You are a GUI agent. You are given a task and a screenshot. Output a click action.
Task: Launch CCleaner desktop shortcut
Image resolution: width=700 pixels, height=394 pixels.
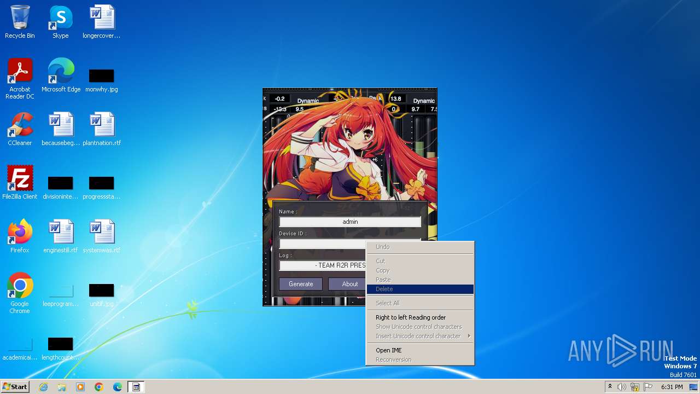20,129
